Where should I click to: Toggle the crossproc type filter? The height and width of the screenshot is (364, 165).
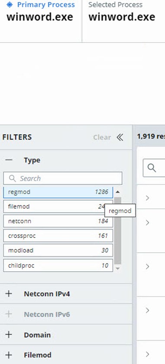(x=58, y=236)
